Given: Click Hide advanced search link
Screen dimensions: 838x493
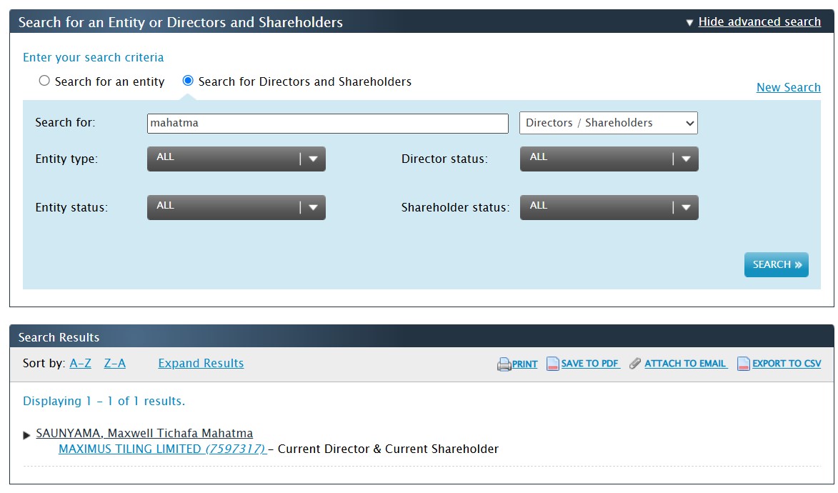Looking at the screenshot, I should pyautogui.click(x=759, y=22).
